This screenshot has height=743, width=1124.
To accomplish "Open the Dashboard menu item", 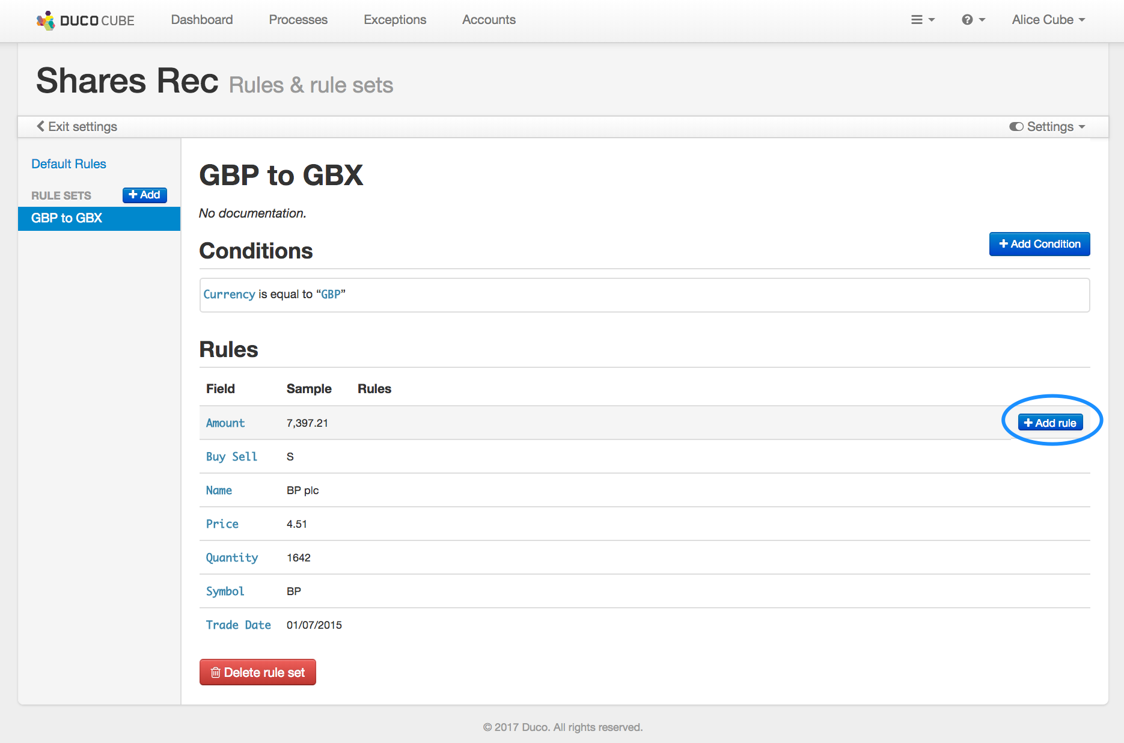I will pyautogui.click(x=201, y=20).
